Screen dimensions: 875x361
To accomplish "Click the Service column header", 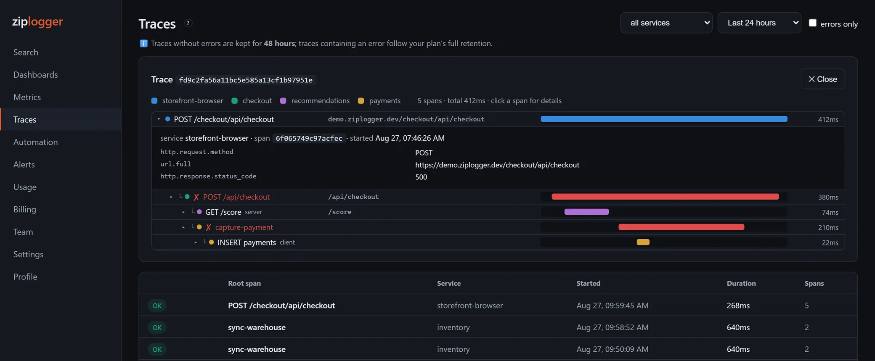I will (449, 283).
